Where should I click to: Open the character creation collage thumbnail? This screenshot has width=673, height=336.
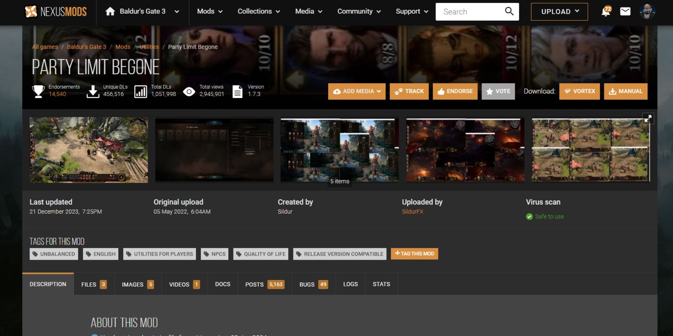(x=340, y=150)
